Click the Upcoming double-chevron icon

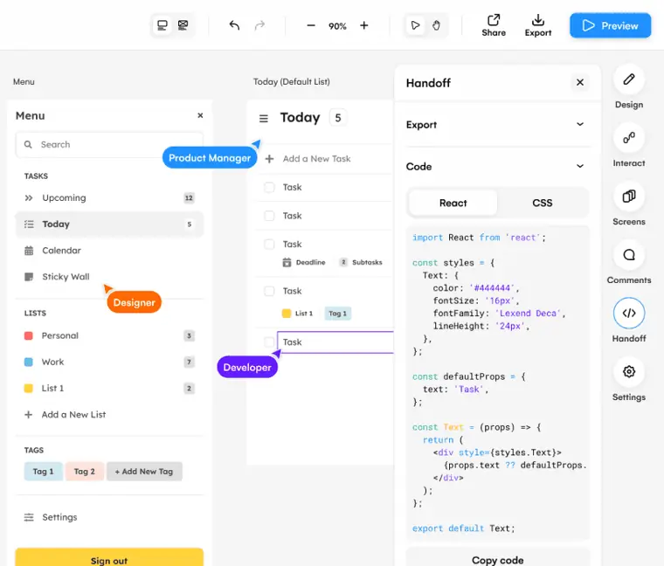(x=28, y=197)
